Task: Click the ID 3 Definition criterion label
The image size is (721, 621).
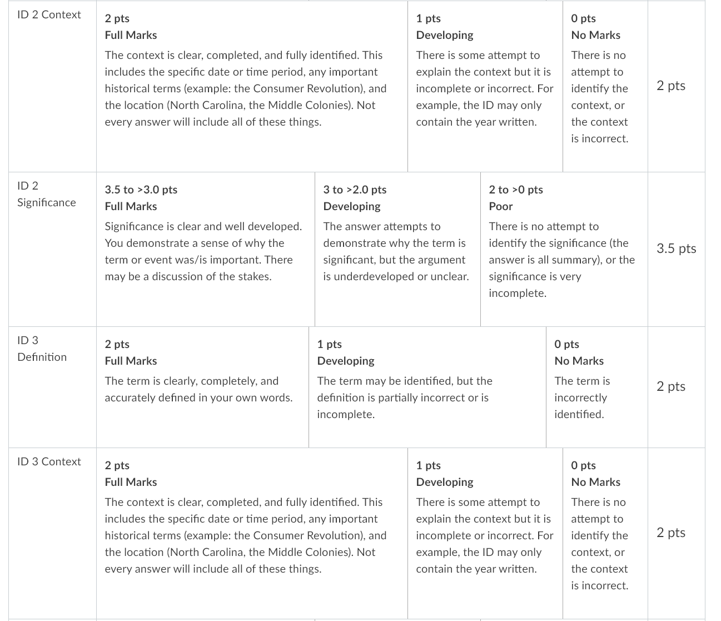Action: [42, 349]
